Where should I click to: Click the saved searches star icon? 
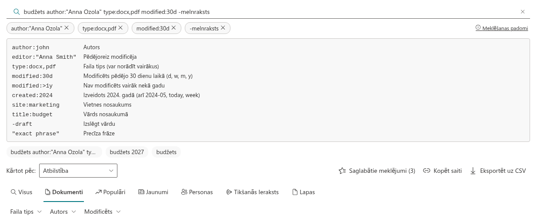click(342, 171)
